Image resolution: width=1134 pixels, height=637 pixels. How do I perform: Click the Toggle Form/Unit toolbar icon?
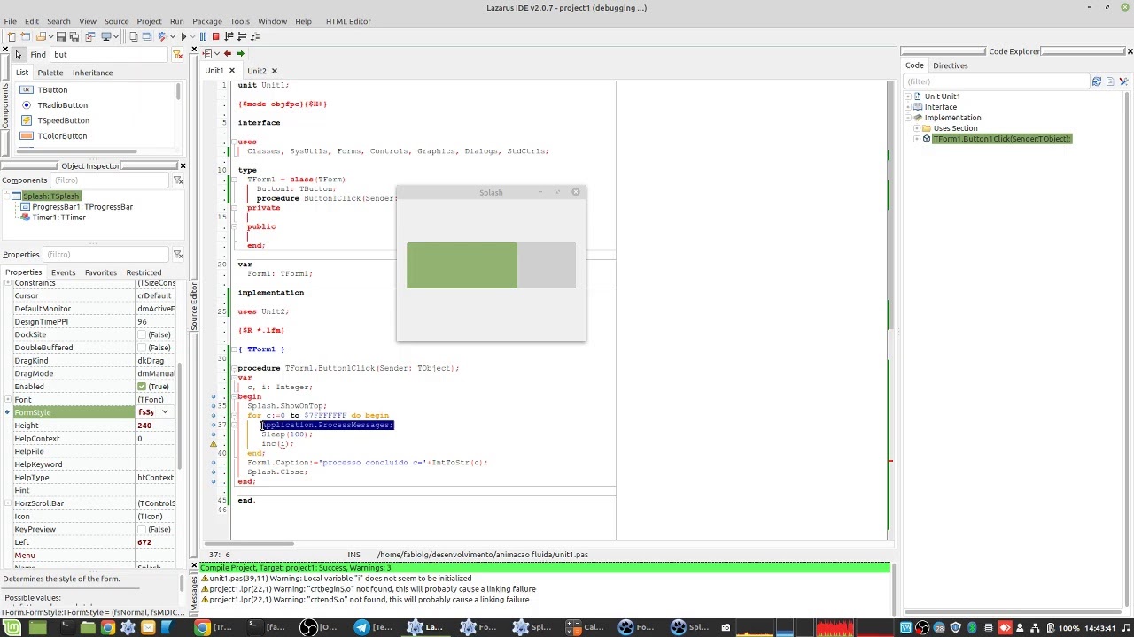tap(90, 36)
